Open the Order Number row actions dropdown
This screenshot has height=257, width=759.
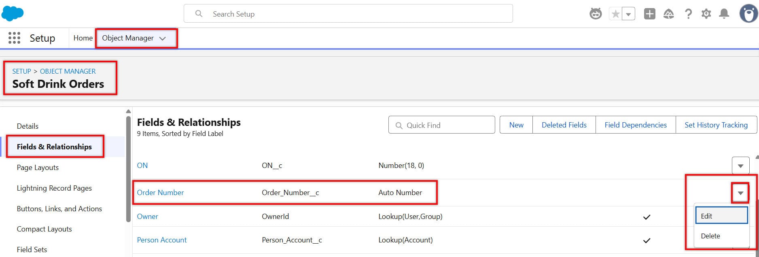pos(740,193)
